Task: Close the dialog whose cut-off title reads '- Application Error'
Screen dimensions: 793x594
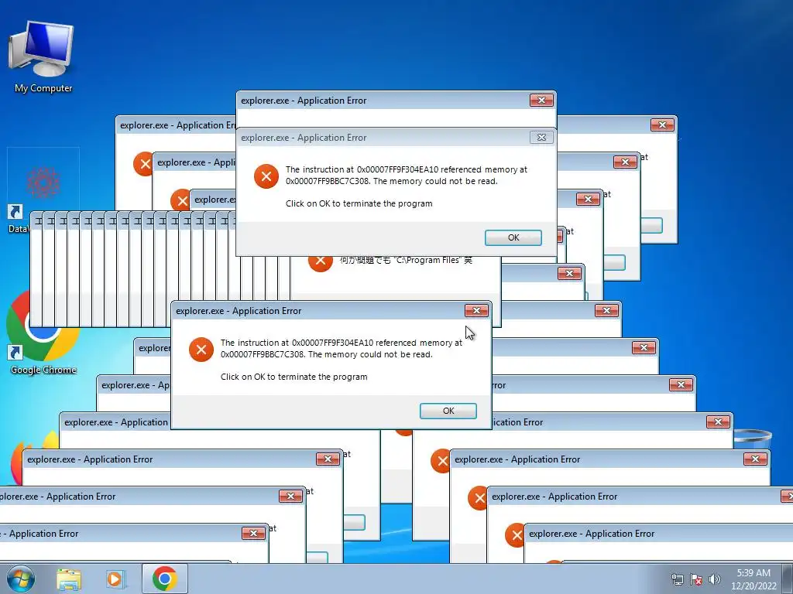Action: [x=253, y=534]
